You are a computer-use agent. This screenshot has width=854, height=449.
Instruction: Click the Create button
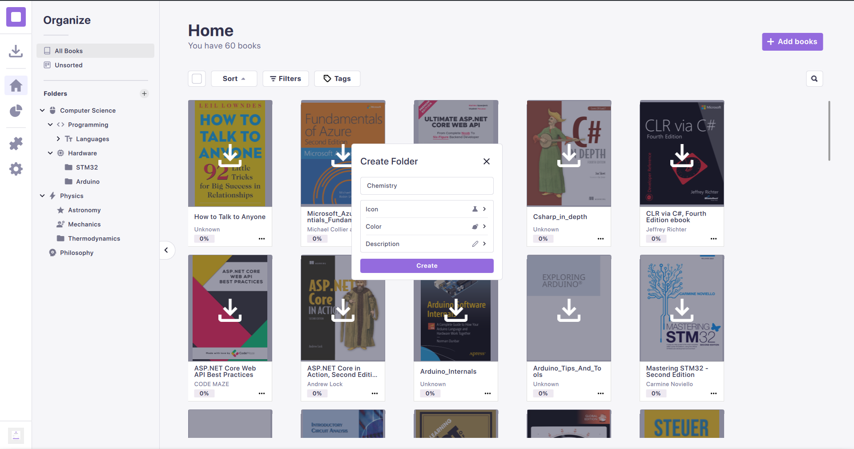click(427, 265)
